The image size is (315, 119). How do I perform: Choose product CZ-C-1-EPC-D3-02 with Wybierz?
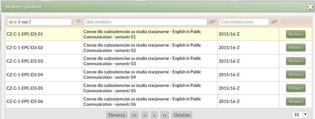point(296,48)
